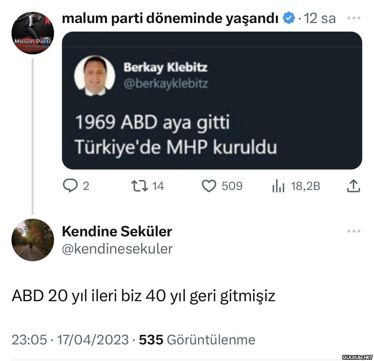Open Kendine Seküler profile avatar

click(x=33, y=240)
